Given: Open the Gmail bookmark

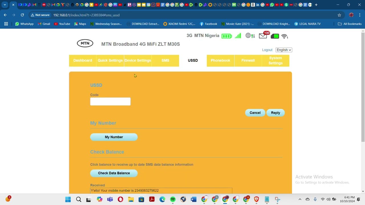Looking at the screenshot, I should [x=44, y=24].
